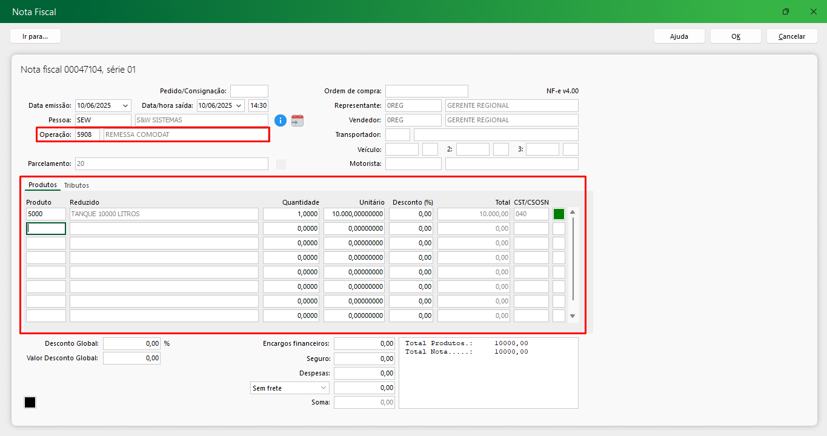The height and width of the screenshot is (436, 827).
Task: Click the black color box below discounts
Action: point(30,403)
